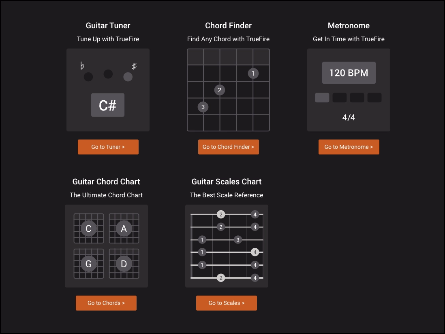This screenshot has height=334, width=445.
Task: Click the highlighted first metronome beat block
Action: click(322, 98)
